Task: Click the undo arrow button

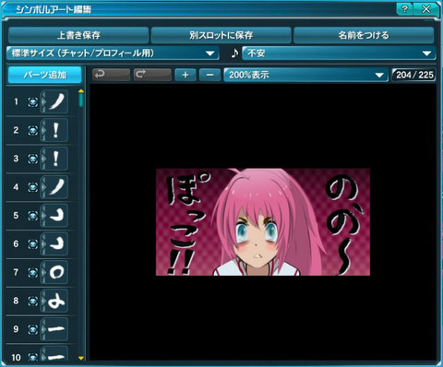Action: 111,75
